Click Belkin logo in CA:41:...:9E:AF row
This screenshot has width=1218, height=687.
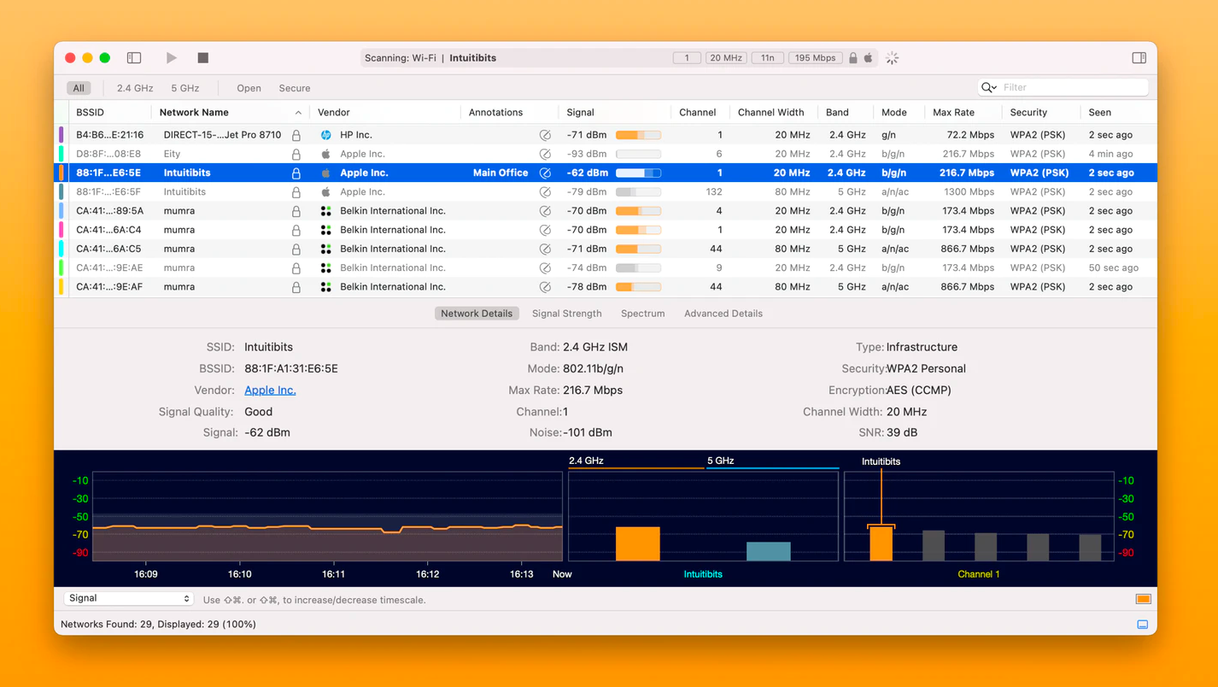point(325,287)
